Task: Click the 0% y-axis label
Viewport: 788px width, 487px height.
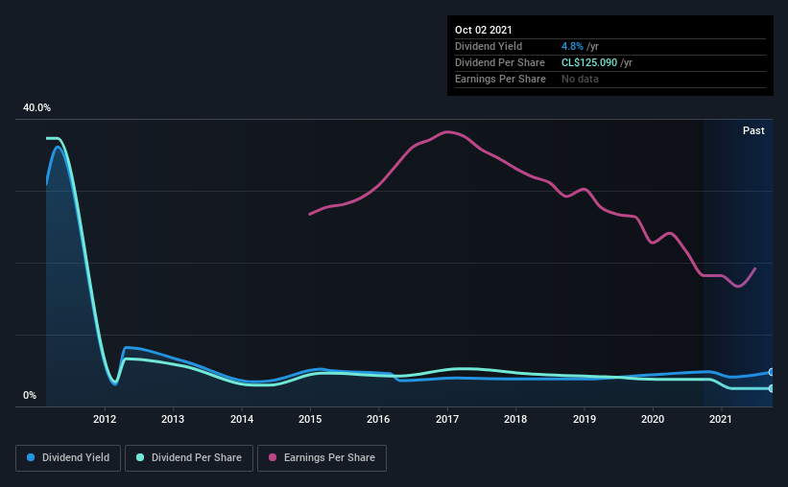Action: 30,396
